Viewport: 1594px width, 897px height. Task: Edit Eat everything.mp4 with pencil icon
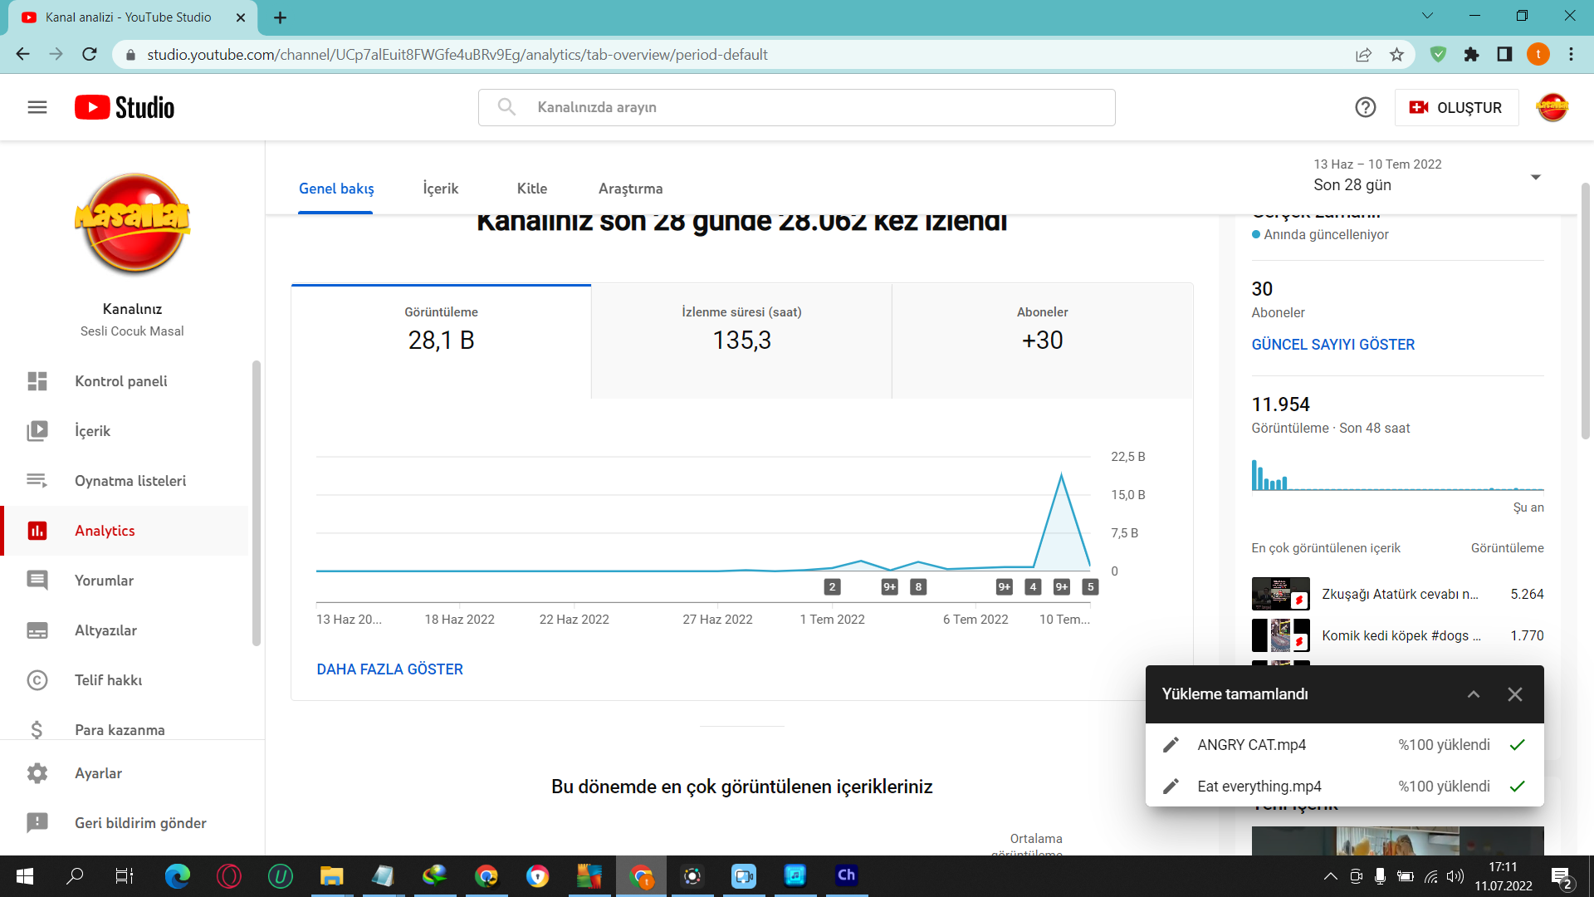point(1171,787)
